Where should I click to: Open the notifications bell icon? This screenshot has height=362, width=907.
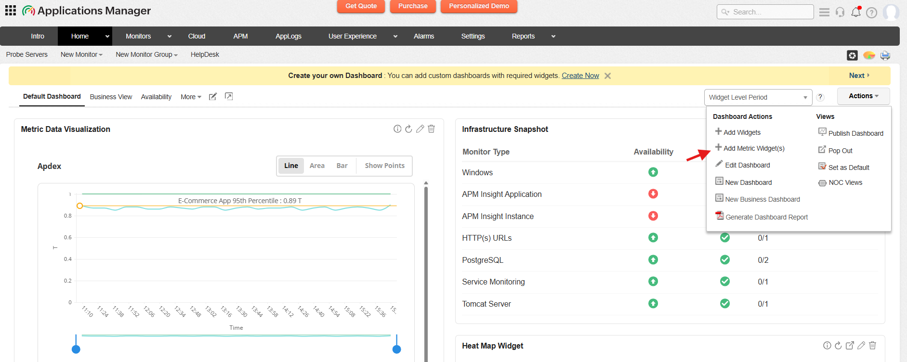click(x=856, y=12)
